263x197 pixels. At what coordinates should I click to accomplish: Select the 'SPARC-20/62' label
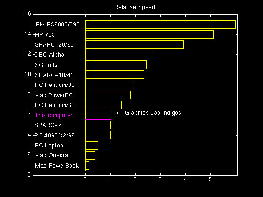tap(54, 45)
